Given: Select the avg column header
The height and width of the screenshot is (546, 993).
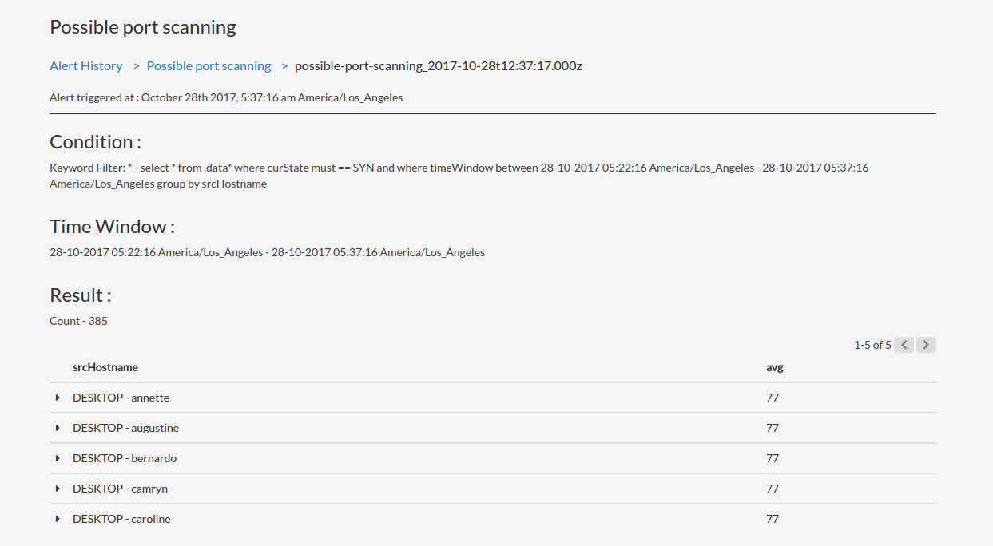Looking at the screenshot, I should [x=773, y=367].
